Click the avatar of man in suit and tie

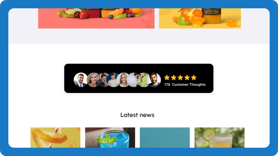pyautogui.click(x=81, y=80)
